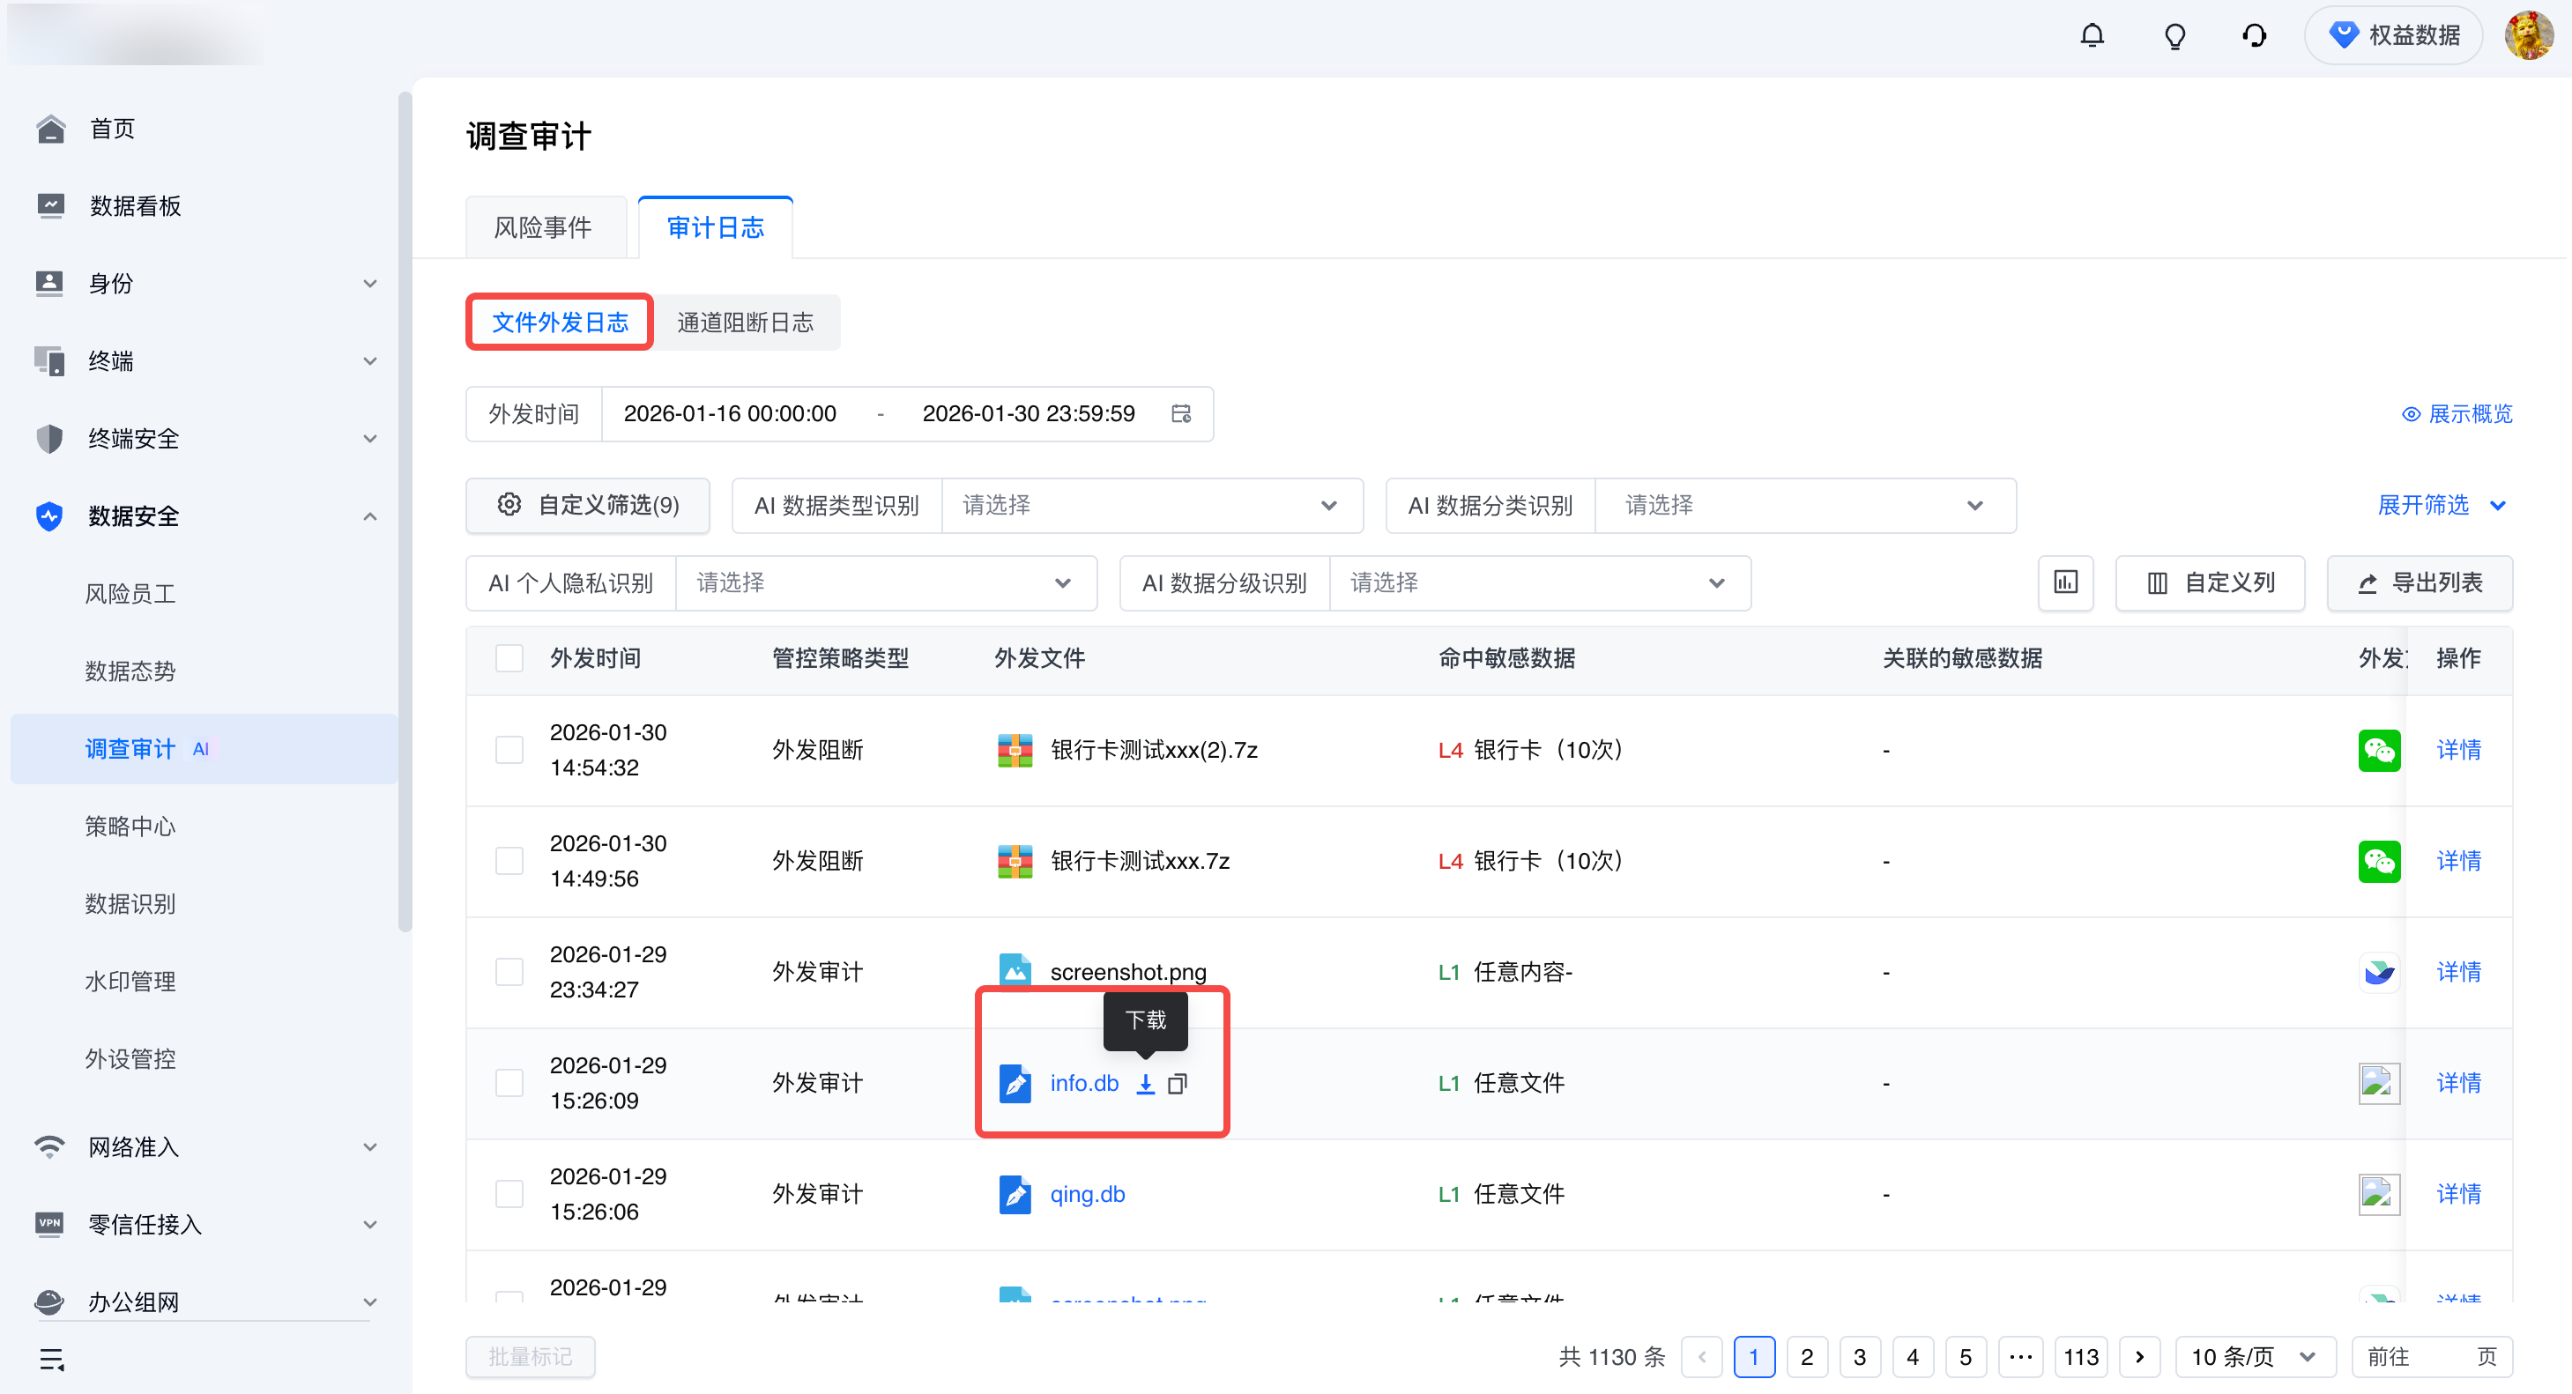Viewport: 2572px width, 1394px height.
Task: Click the end date 2026-01-30 23:59:59 field
Action: pyautogui.click(x=1029, y=413)
